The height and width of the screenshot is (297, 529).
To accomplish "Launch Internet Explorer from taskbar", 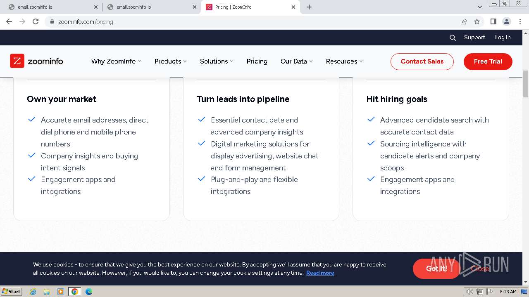I will pos(33,292).
